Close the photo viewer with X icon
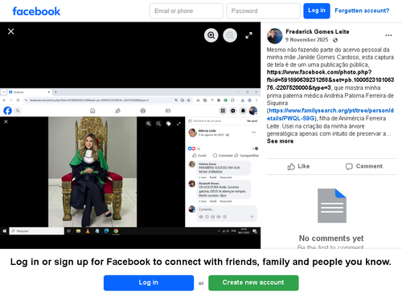The height and width of the screenshot is (301, 402). coord(11,31)
